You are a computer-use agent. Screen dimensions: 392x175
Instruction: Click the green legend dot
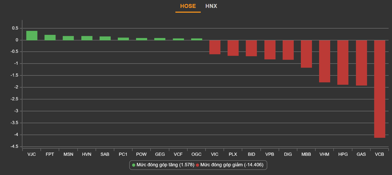tap(134, 165)
